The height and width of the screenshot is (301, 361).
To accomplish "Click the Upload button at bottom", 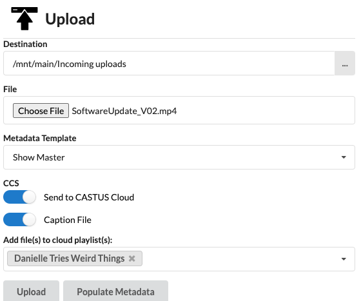I will click(x=32, y=291).
